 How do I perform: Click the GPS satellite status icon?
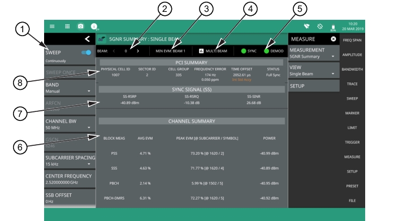(320, 26)
